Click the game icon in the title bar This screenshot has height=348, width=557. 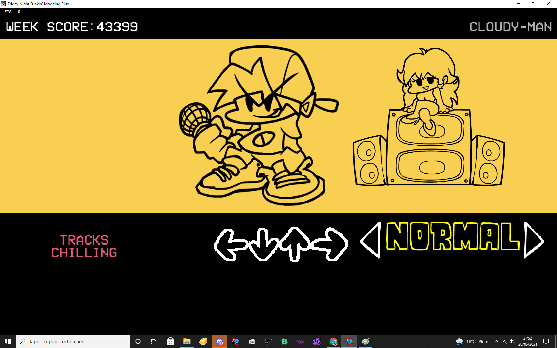click(x=3, y=4)
